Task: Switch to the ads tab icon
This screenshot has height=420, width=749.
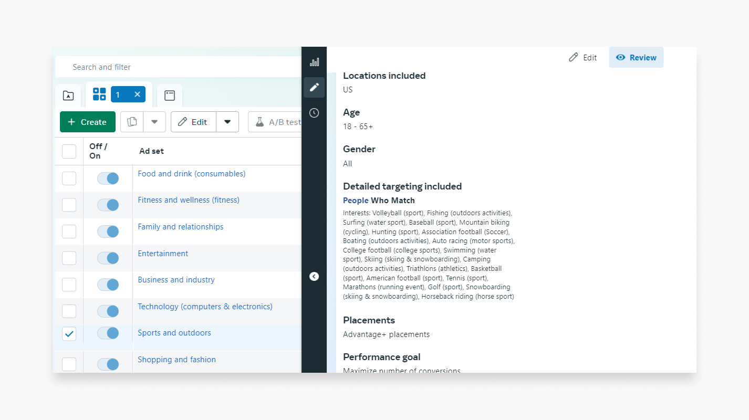Action: tap(169, 96)
